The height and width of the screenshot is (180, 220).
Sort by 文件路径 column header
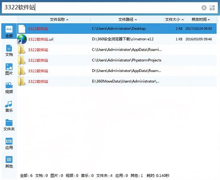point(128,20)
